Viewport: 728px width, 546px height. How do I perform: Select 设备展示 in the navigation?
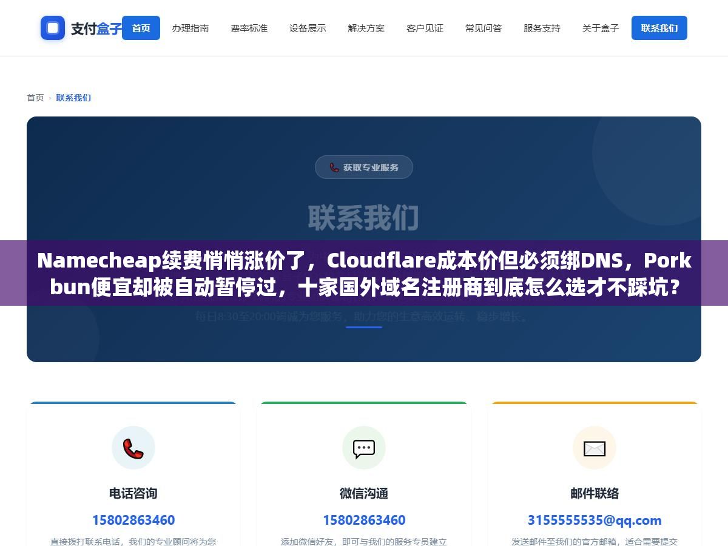tap(308, 28)
